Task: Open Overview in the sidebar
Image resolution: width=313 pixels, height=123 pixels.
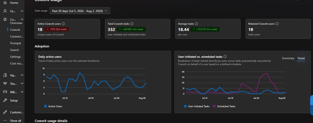Action: point(16,23)
